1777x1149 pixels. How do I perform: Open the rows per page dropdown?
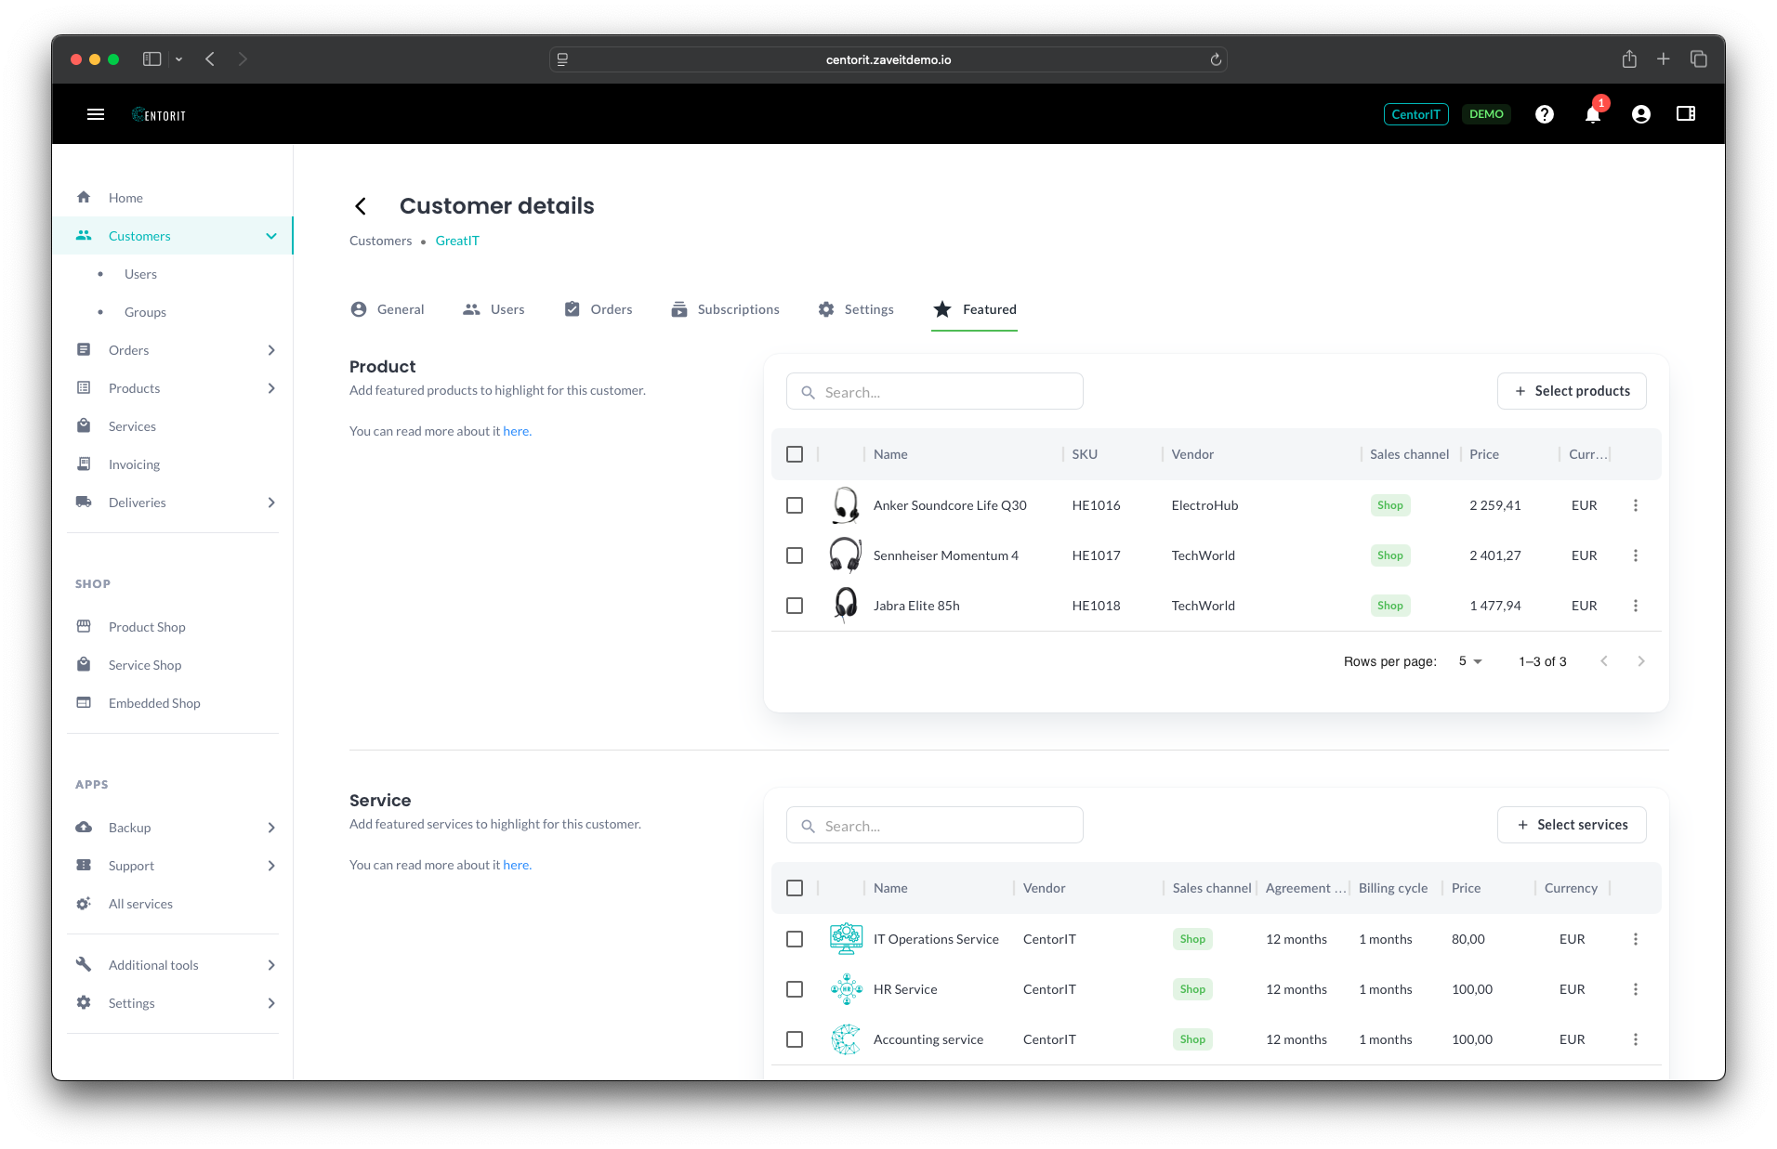[x=1470, y=661]
